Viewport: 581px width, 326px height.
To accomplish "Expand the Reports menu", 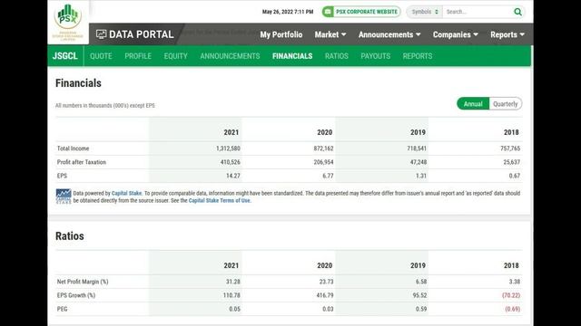I will click(x=507, y=34).
